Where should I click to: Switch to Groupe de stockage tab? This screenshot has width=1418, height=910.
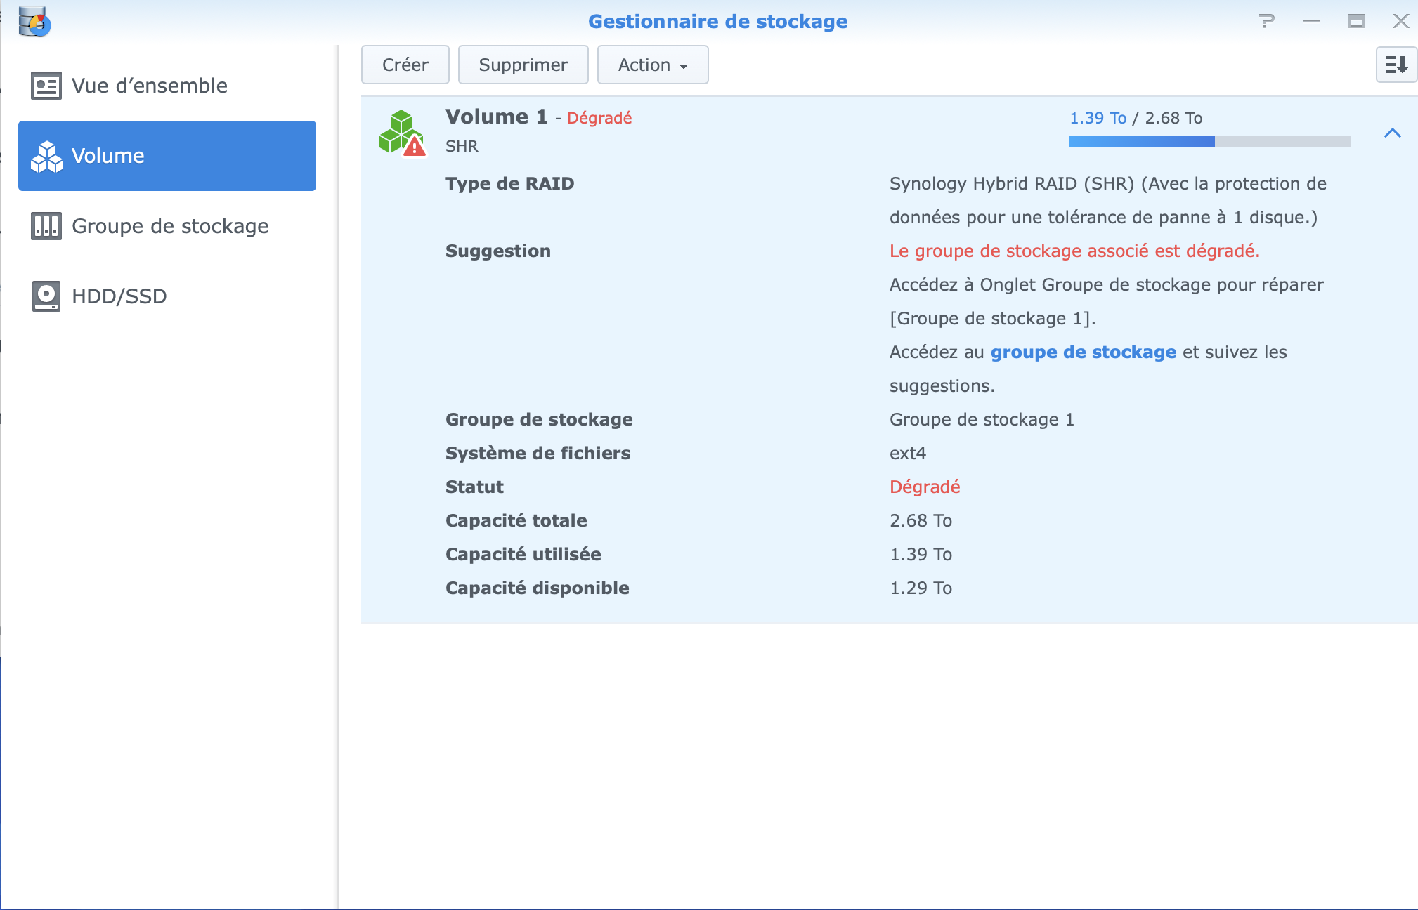click(x=170, y=226)
